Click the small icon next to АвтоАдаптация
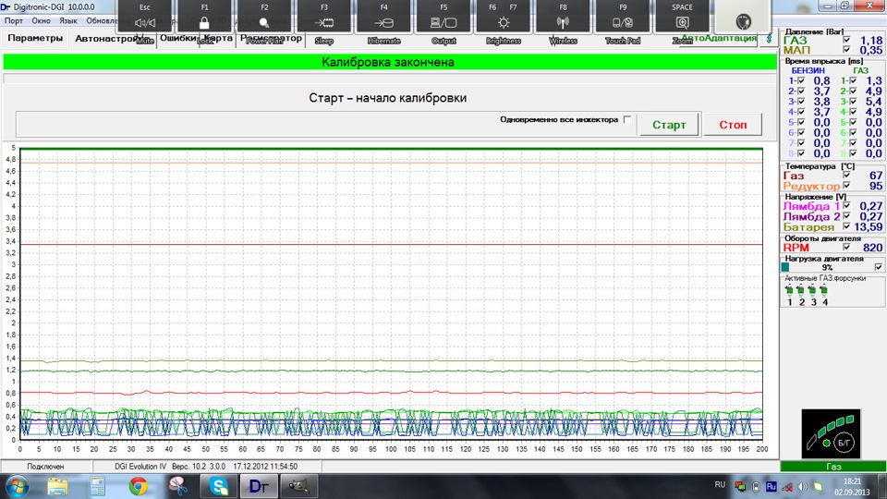 [x=768, y=39]
